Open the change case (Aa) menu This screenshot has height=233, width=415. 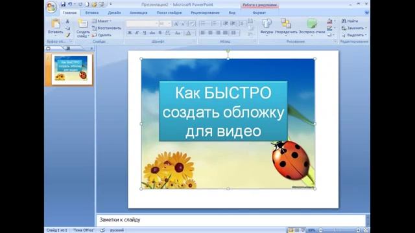coord(178,33)
